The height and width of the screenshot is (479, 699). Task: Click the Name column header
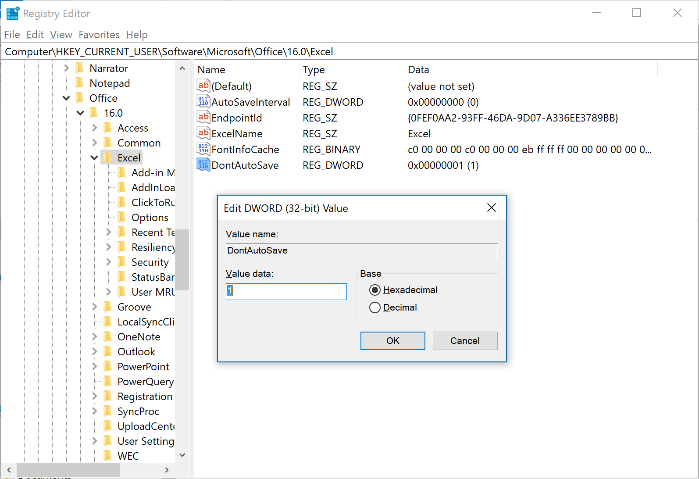click(247, 70)
